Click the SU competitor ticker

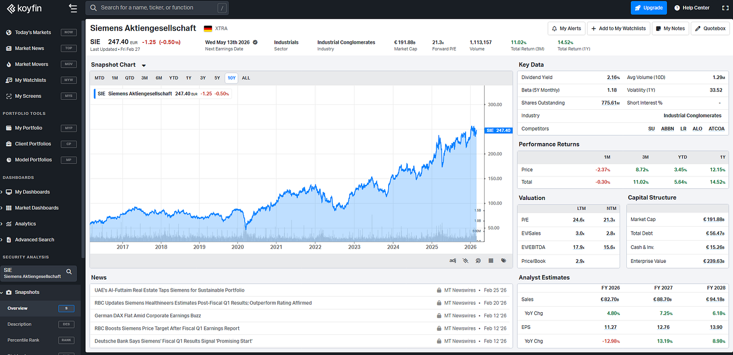coord(651,129)
